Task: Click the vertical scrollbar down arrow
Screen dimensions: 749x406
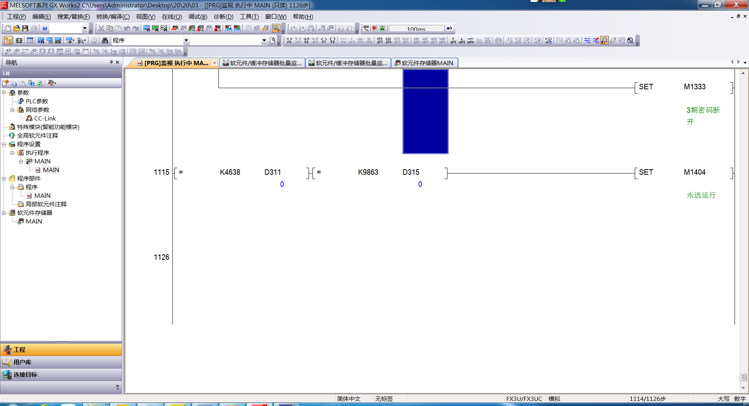Action: pyautogui.click(x=743, y=388)
